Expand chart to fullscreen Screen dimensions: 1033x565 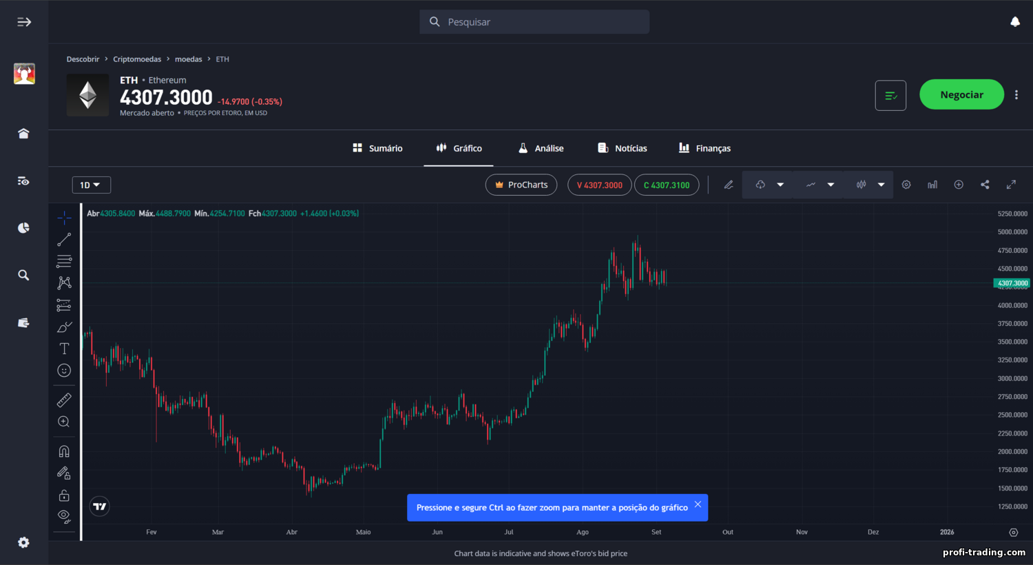[1011, 185]
